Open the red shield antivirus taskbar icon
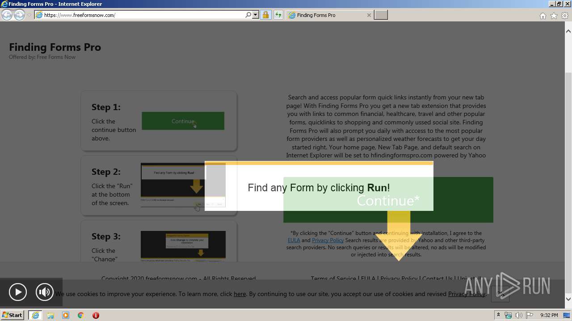The width and height of the screenshot is (572, 321). 96,315
